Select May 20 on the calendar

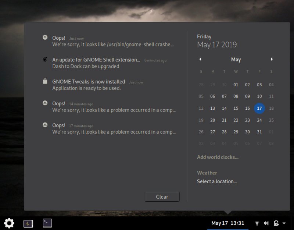(x=213, y=120)
